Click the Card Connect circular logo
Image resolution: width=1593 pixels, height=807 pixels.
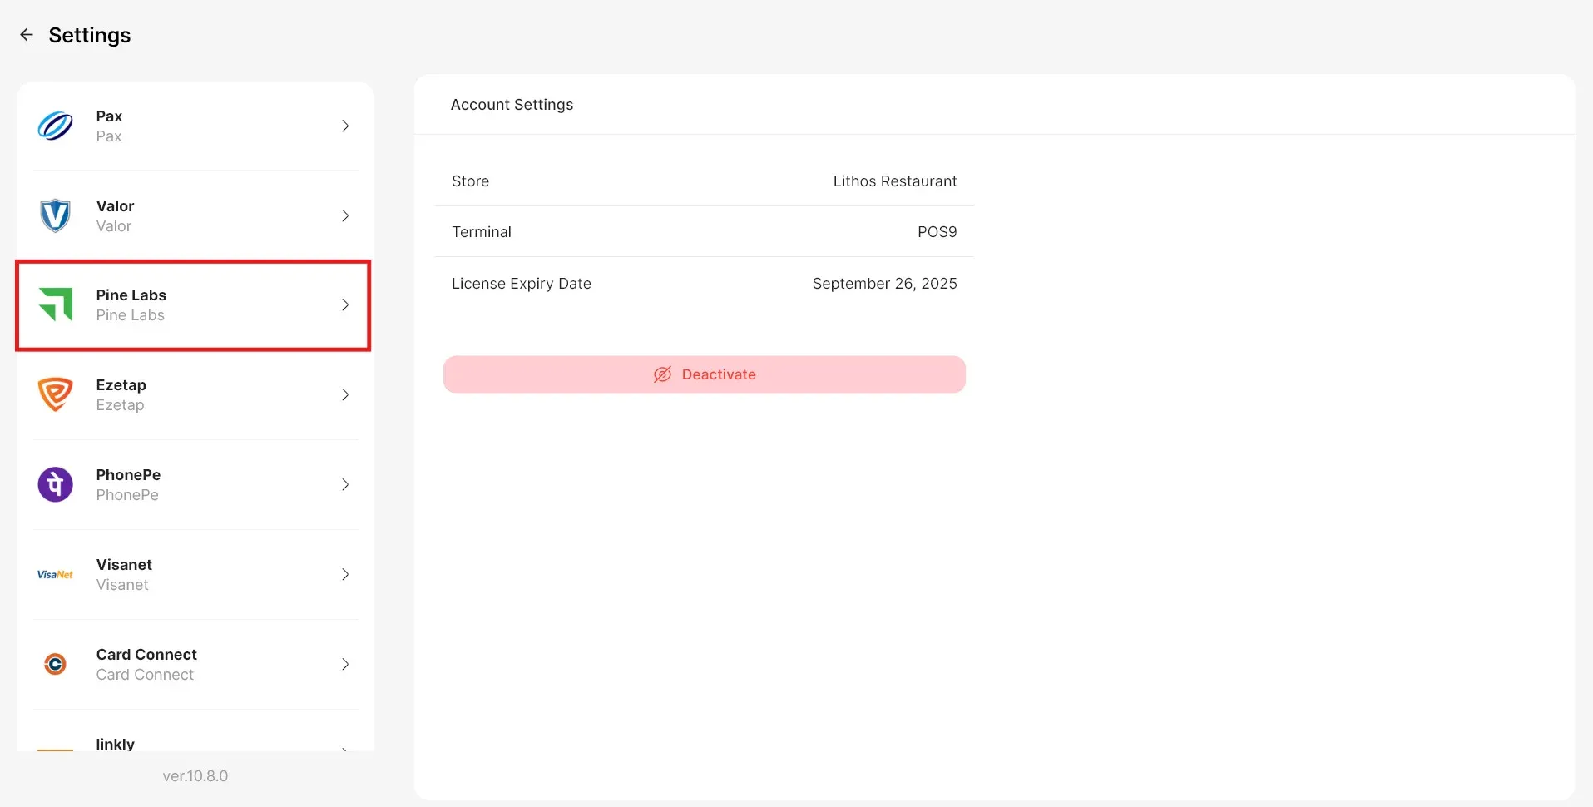pyautogui.click(x=55, y=664)
